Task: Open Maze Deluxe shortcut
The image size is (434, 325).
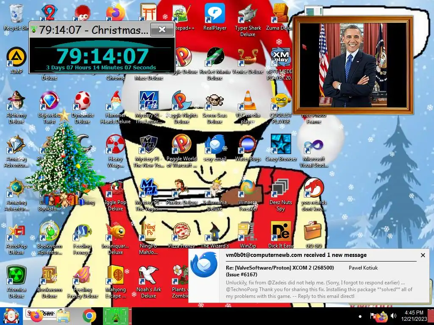Action: [x=149, y=78]
